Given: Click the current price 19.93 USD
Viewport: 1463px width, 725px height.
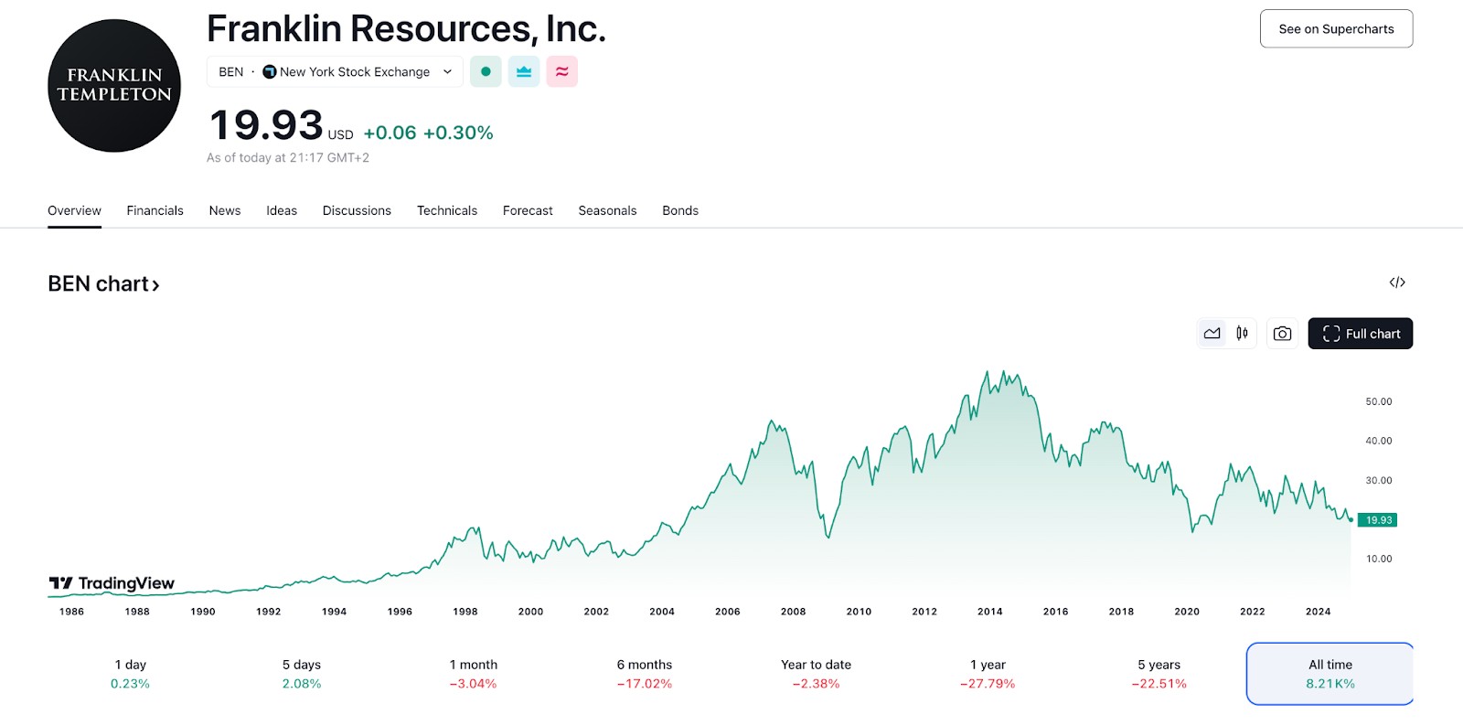Looking at the screenshot, I should (281, 126).
